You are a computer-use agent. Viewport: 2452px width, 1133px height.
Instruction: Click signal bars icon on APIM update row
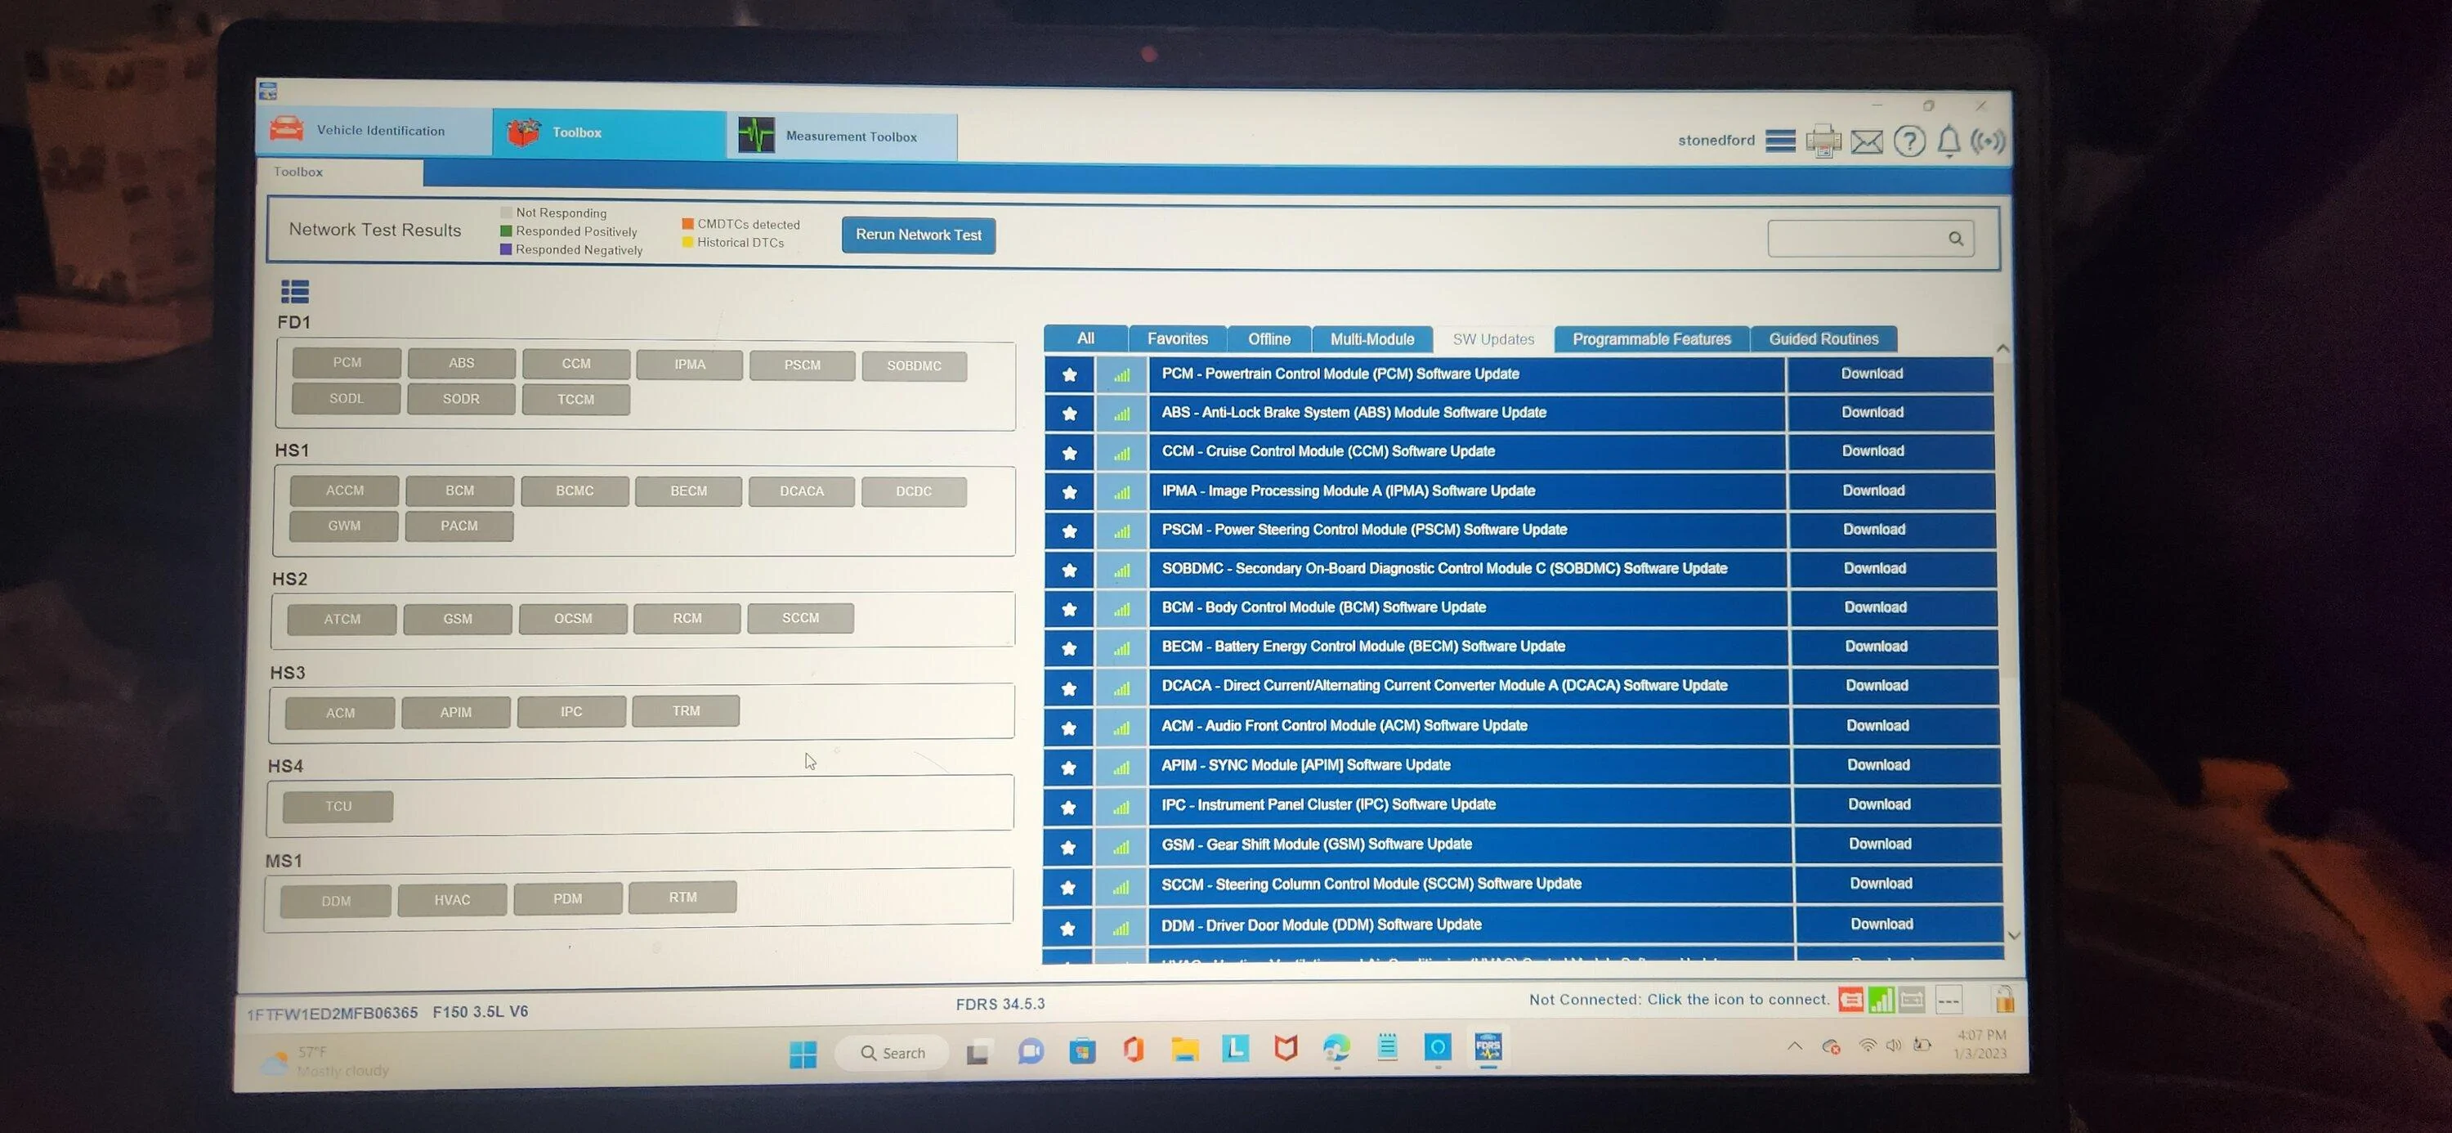[x=1121, y=768]
